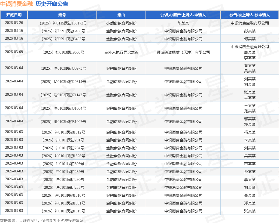Click 狮诚融资租赁（天津）有限公司 plaintiff
This screenshot has width=279, height=223.
pyautogui.click(x=183, y=52)
